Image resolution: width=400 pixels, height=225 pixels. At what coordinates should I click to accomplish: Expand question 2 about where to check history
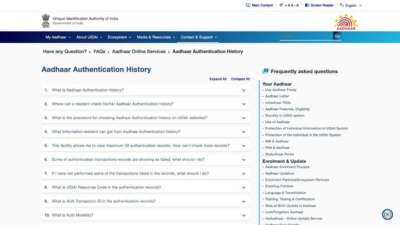[x=146, y=104]
